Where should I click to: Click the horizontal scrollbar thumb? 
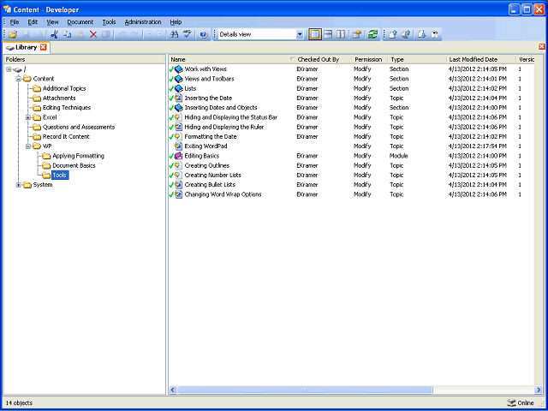pyautogui.click(x=305, y=390)
